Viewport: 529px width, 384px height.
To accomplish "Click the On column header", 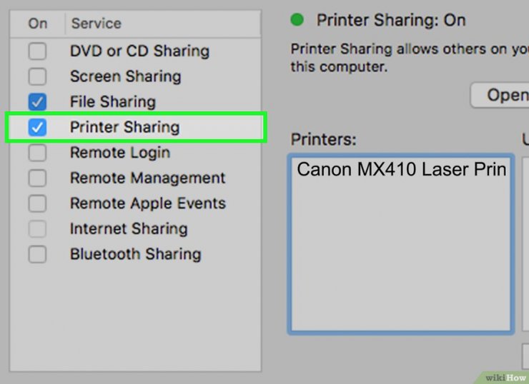I will [37, 24].
